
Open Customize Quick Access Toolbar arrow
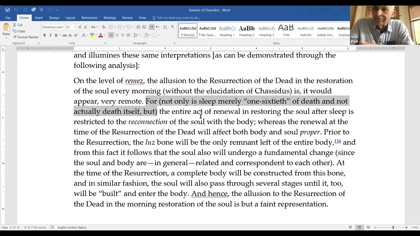click(x=57, y=10)
